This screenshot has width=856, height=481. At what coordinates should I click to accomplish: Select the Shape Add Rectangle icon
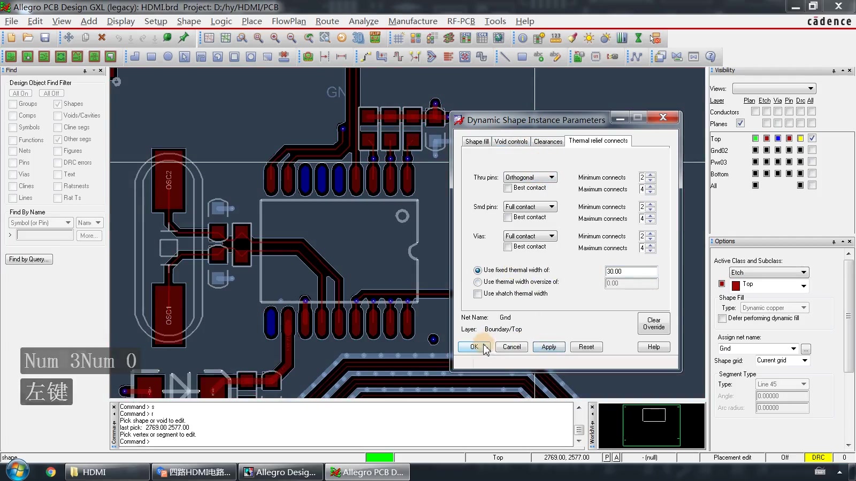click(151, 57)
